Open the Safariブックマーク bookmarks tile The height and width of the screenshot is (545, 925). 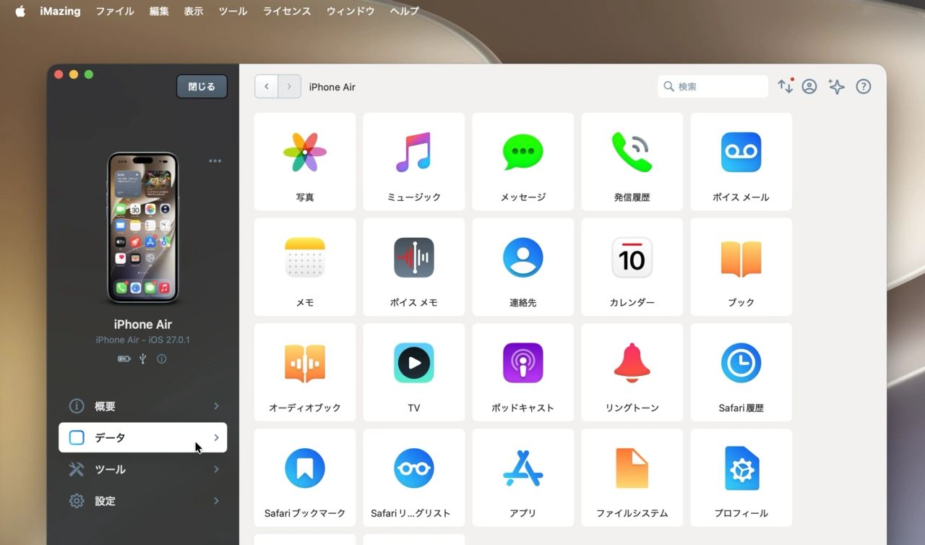305,478
